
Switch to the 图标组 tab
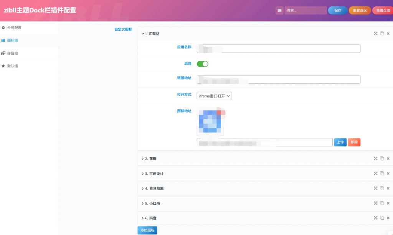point(29,40)
